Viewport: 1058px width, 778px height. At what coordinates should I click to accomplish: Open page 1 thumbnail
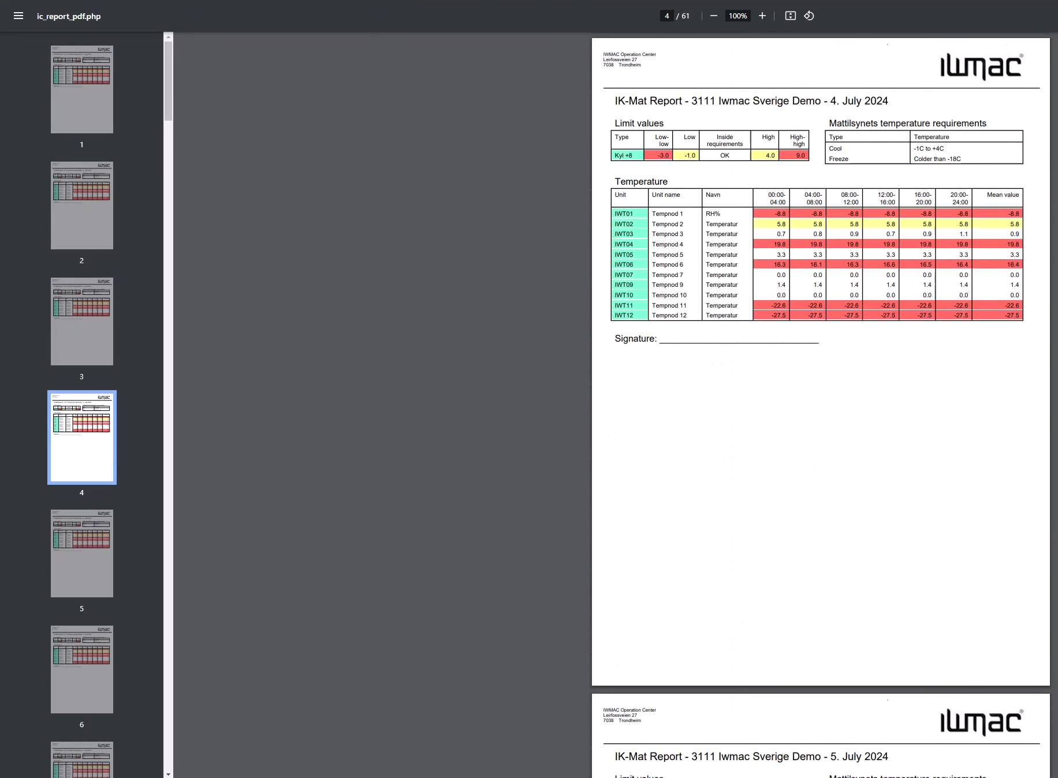[82, 89]
